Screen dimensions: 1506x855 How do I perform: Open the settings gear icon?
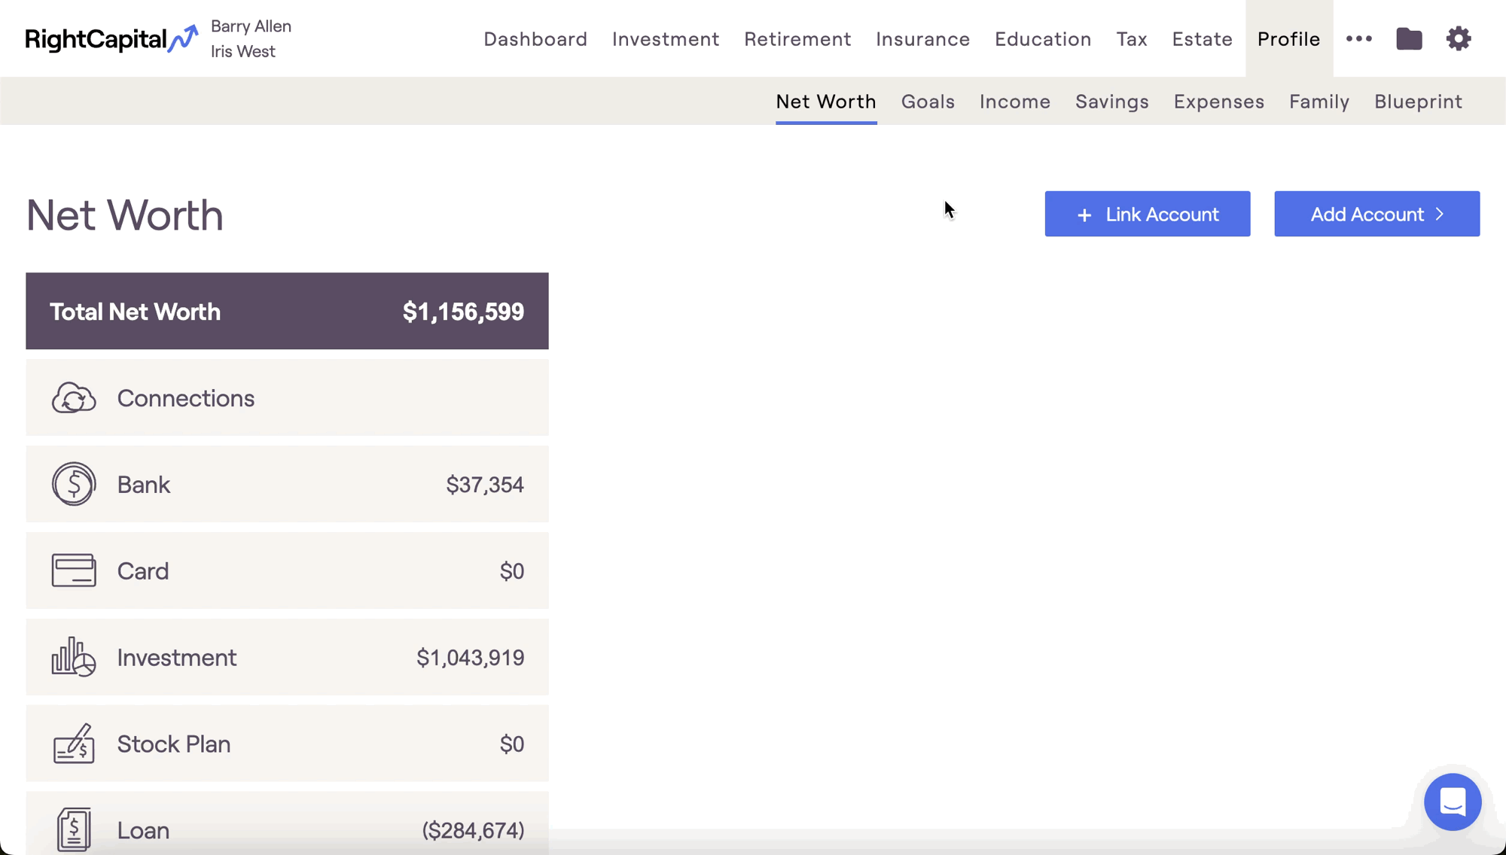pyautogui.click(x=1459, y=38)
